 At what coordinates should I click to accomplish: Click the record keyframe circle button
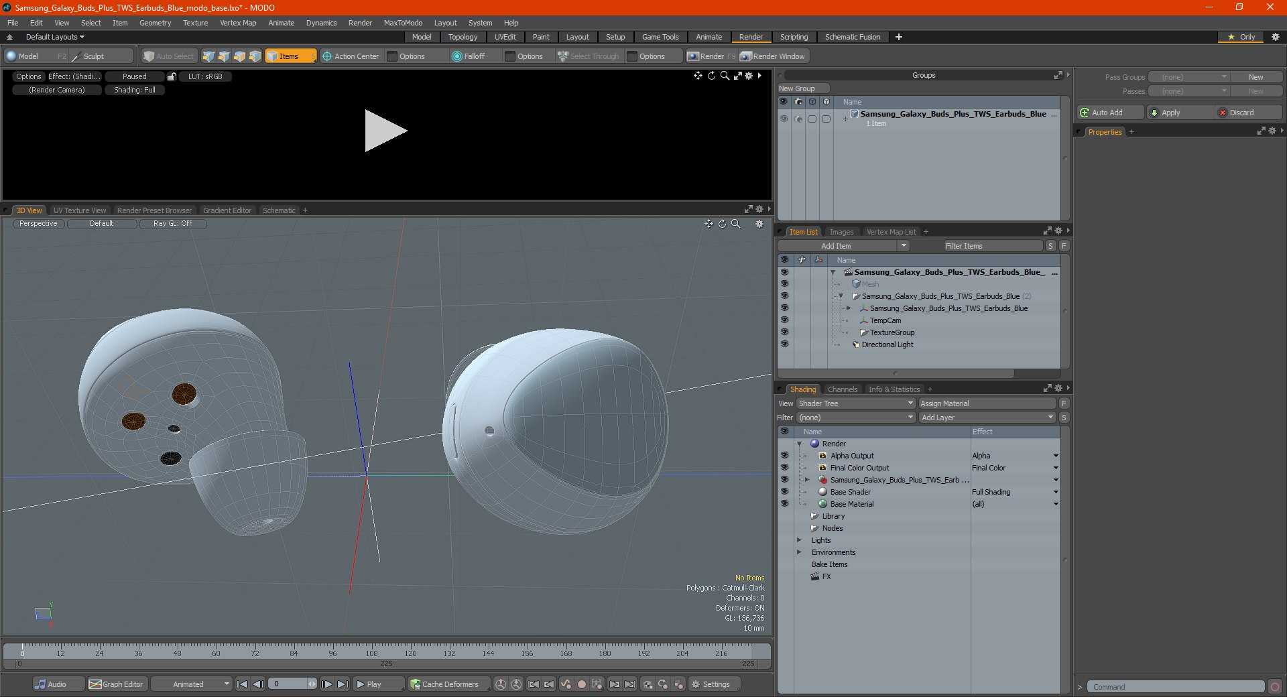(x=582, y=684)
